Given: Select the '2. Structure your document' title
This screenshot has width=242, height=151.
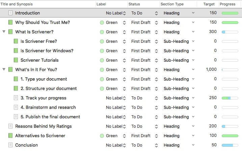Looking at the screenshot, I should pos(49,88).
